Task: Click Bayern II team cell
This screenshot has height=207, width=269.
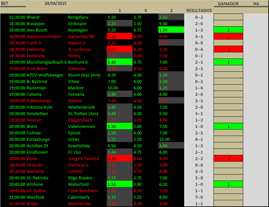Action: click(x=77, y=43)
